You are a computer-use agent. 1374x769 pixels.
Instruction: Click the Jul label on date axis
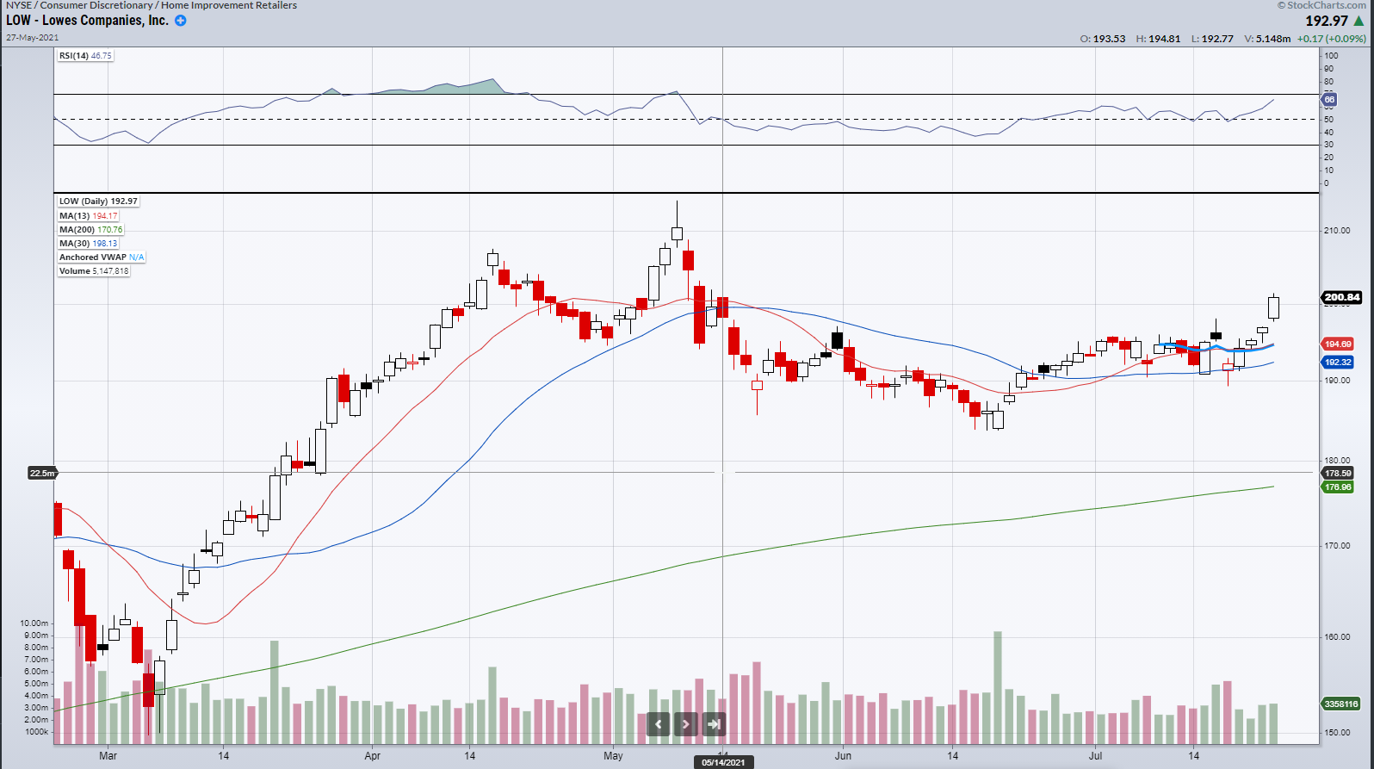pos(1095,756)
